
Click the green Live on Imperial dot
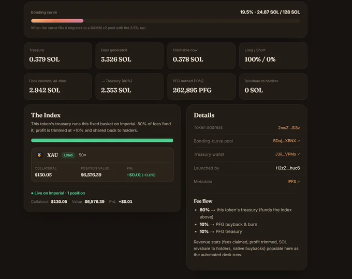[32, 193]
